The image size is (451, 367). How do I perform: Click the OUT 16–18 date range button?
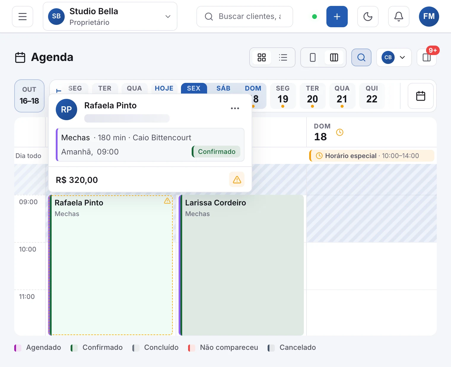click(x=29, y=96)
